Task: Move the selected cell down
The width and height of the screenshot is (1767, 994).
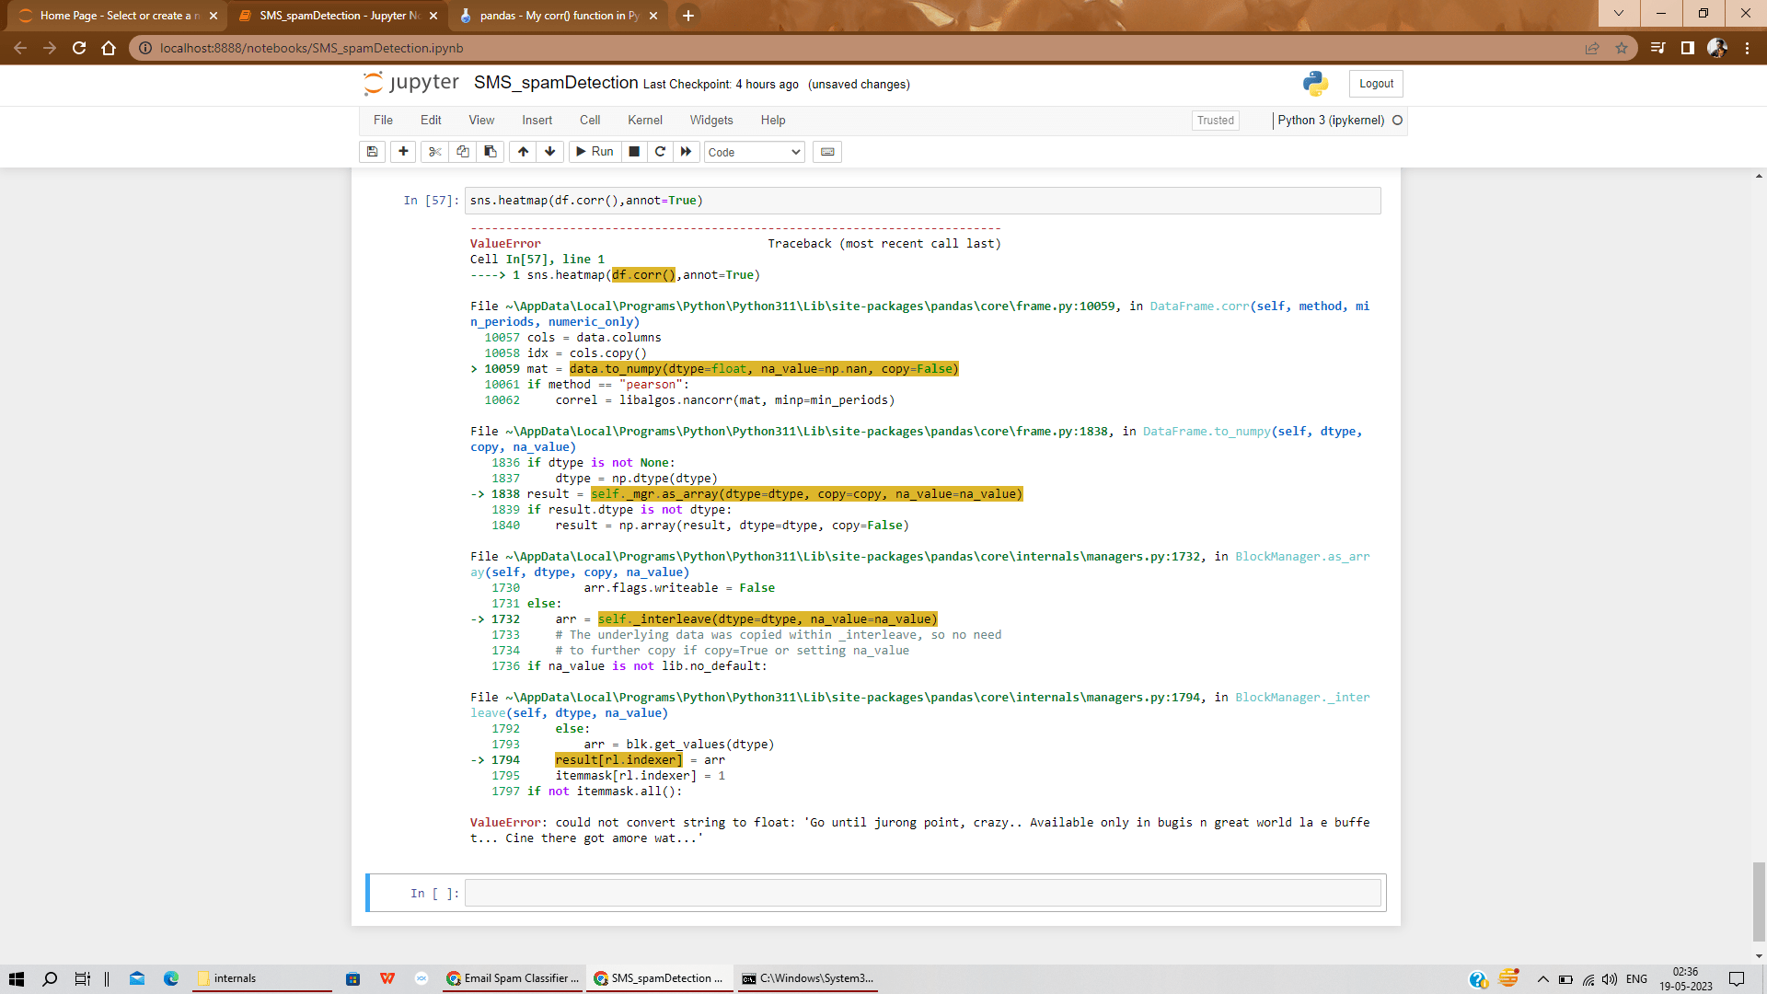Action: click(549, 152)
